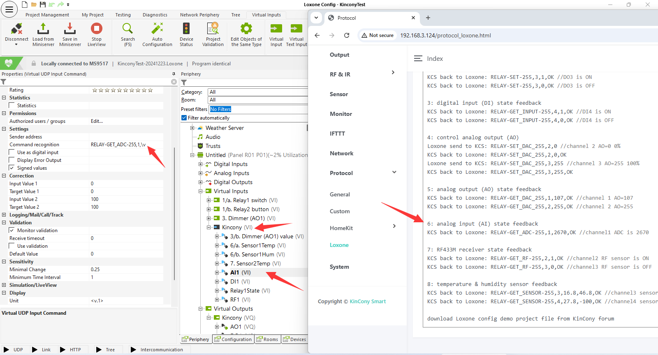
Task: Collapse the Virtual Inputs tree node
Action: point(201,191)
